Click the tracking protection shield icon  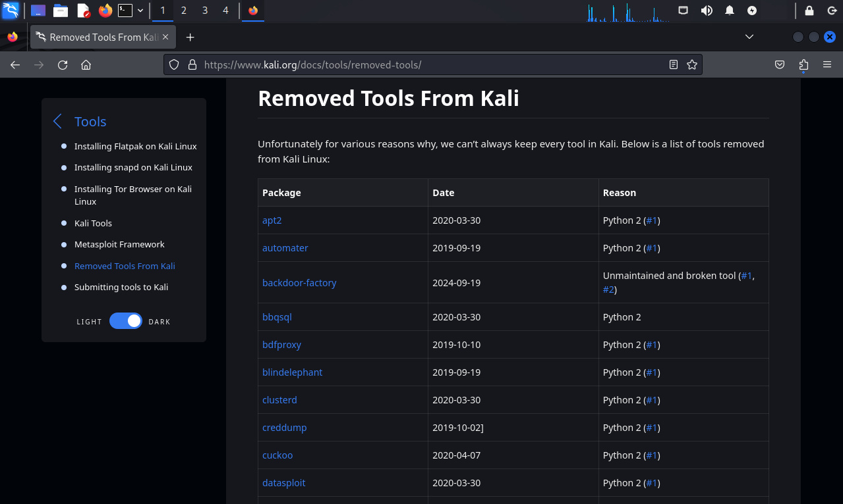coord(174,64)
